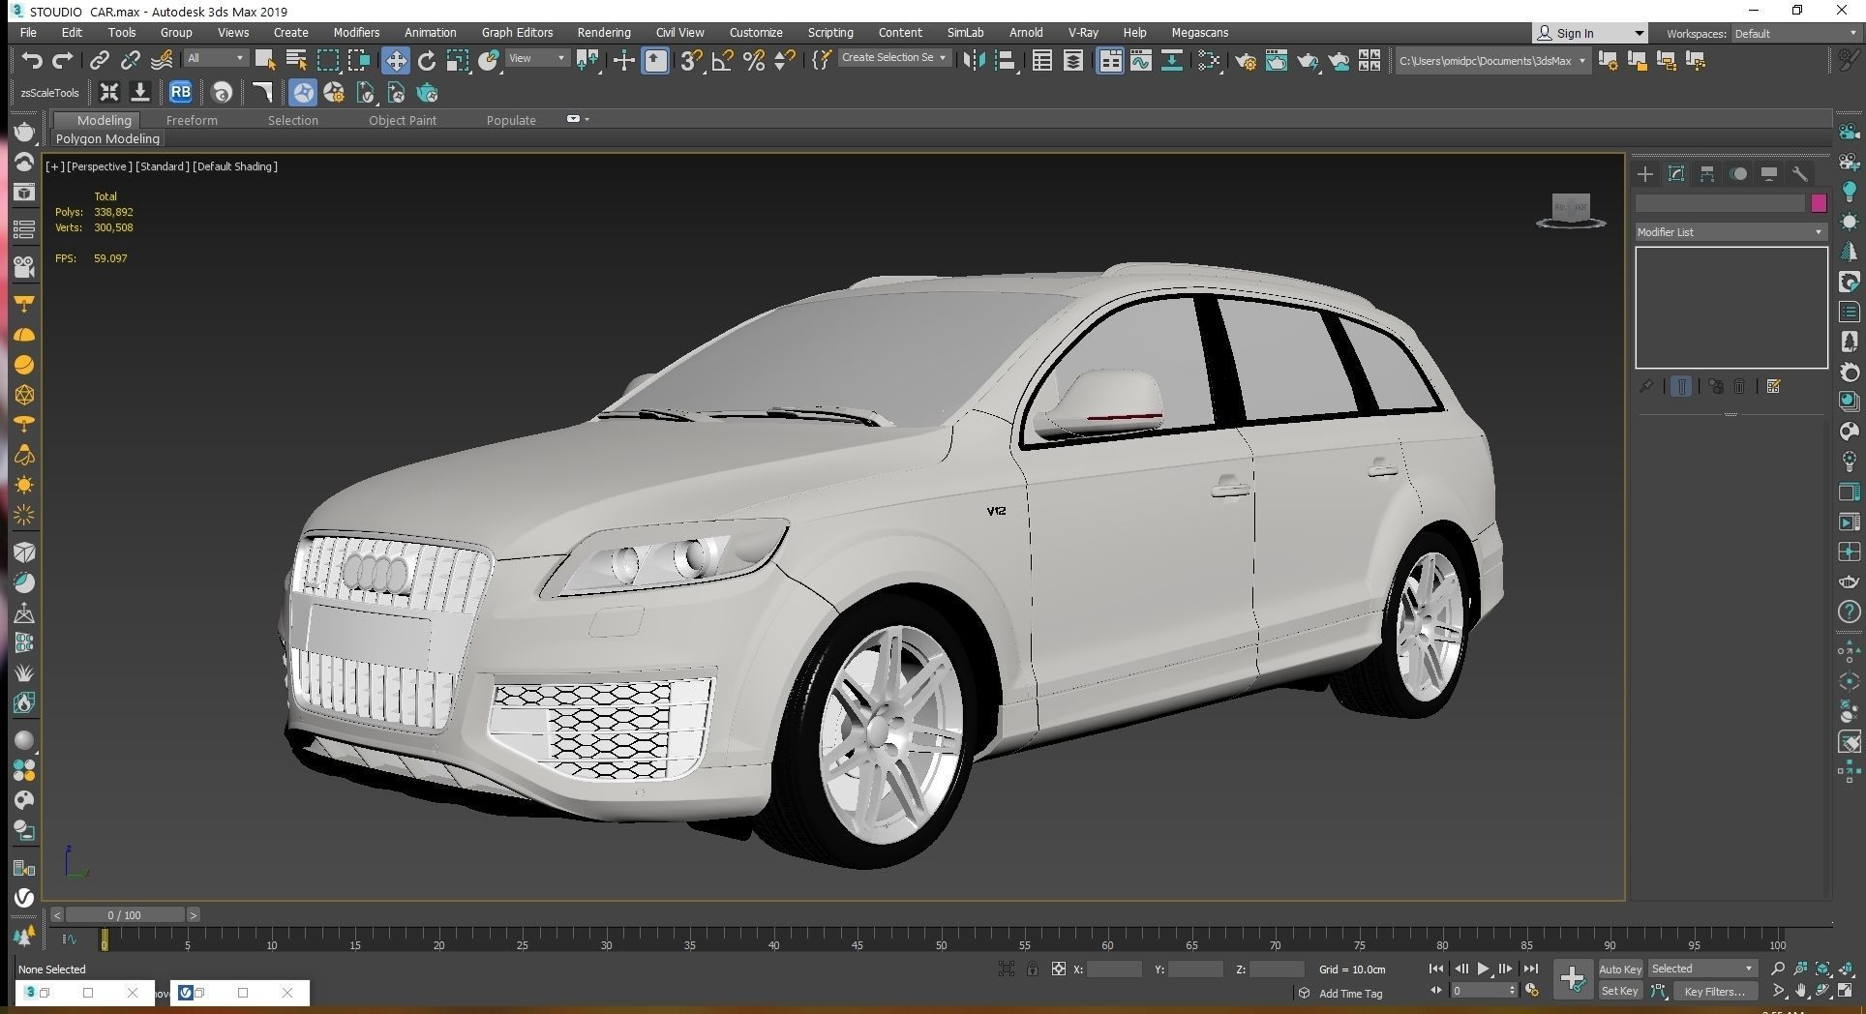1866x1014 pixels.
Task: Open the Create panel plus tab
Action: tap(1645, 174)
